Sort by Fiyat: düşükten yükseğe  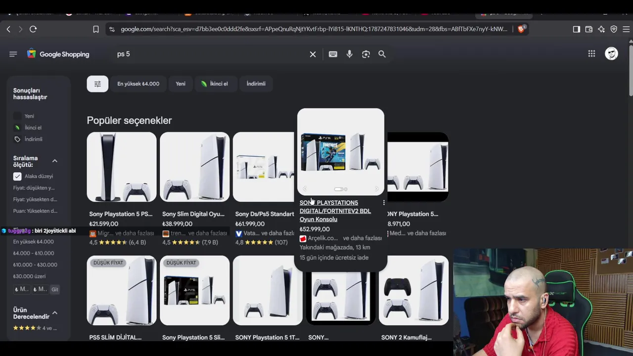34,188
